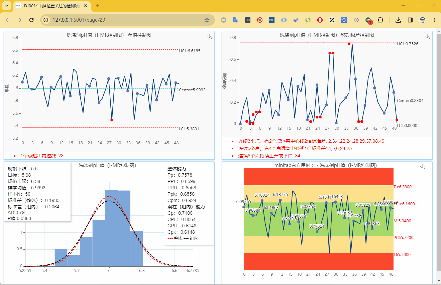This screenshot has width=441, height=285.
Task: Click the Ppk: 0.6556 value
Action: coord(181,194)
